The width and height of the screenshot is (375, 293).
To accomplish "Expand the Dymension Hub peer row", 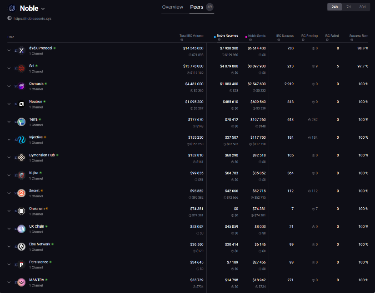I will pyautogui.click(x=9, y=157).
